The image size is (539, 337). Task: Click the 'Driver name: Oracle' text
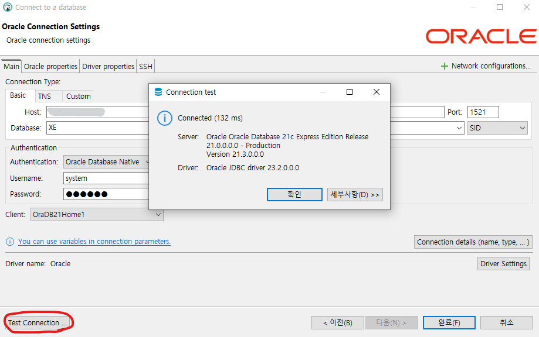pos(38,264)
